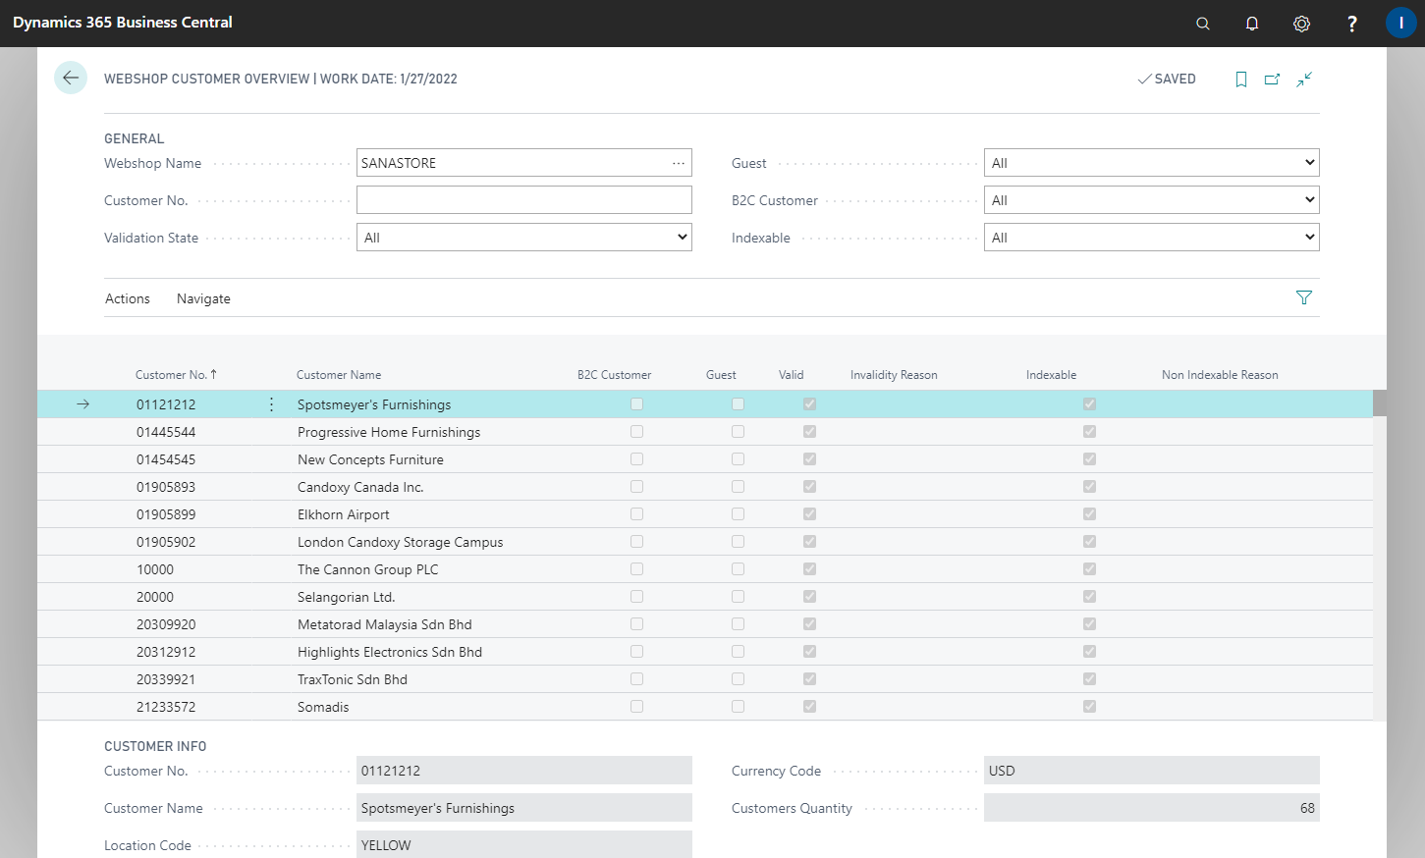Click the Non Indexable Reason column header
Viewport: 1425px width, 858px height.
tap(1220, 375)
